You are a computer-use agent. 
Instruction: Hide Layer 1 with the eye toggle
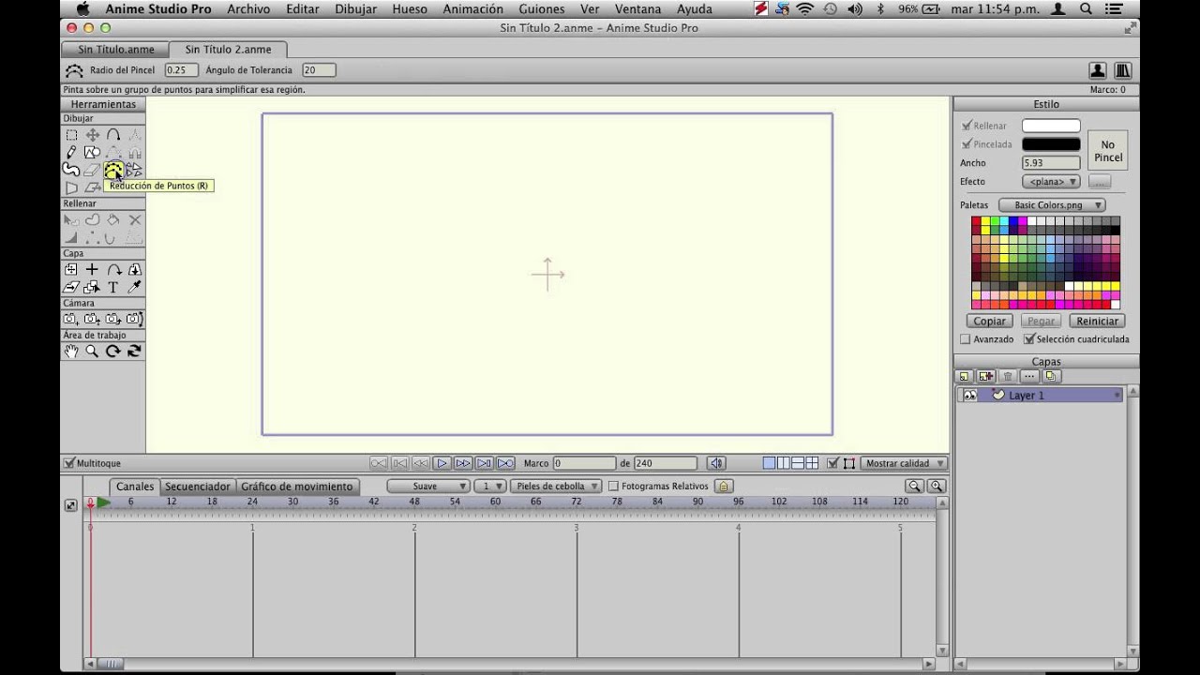point(969,396)
